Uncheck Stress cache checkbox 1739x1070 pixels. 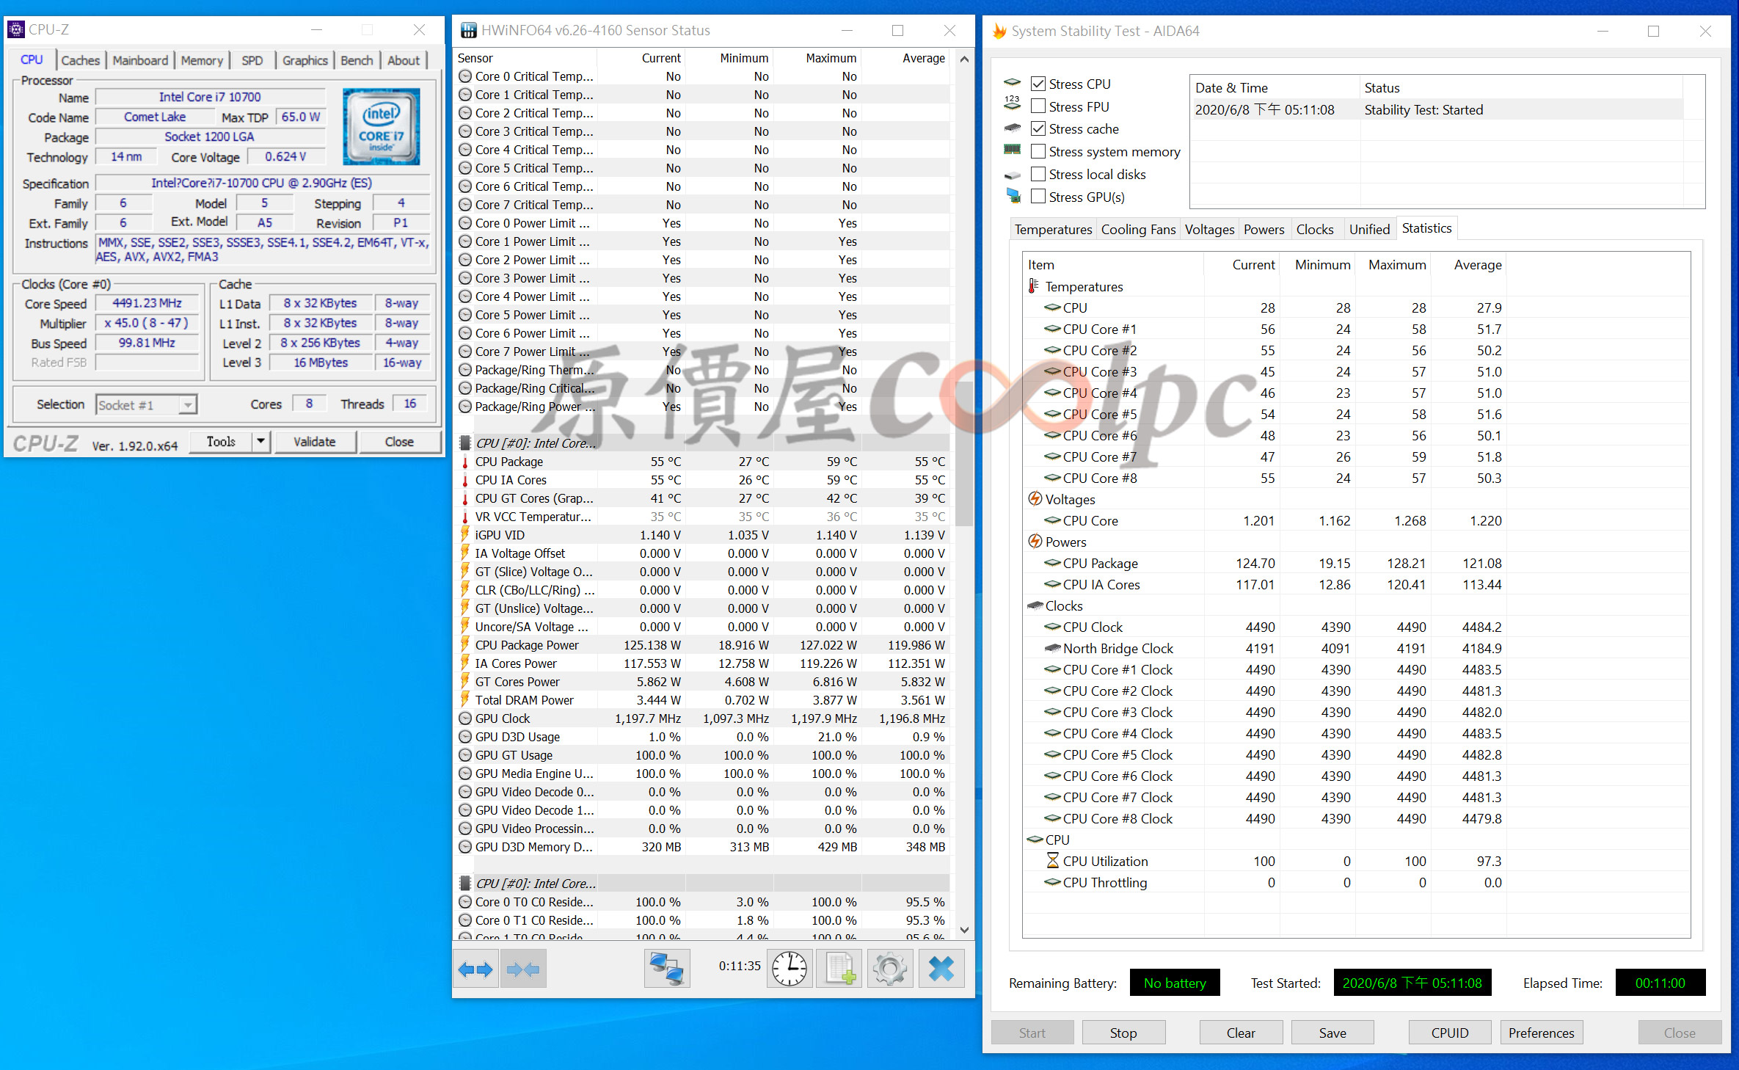(1038, 128)
